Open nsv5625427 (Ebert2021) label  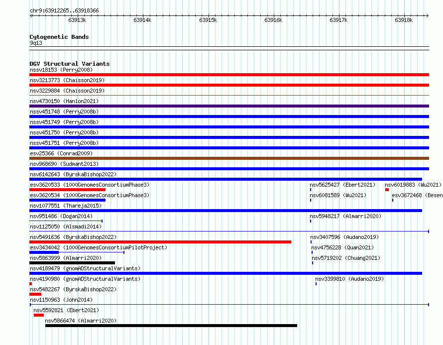[343, 185]
